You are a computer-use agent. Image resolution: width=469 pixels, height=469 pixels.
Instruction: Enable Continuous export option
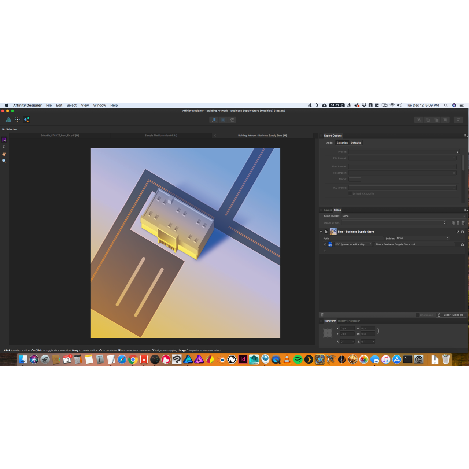417,315
